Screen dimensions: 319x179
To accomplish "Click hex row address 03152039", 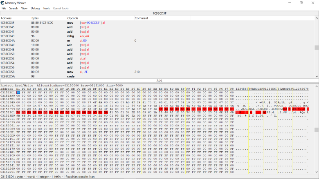I will [x=7, y=122].
